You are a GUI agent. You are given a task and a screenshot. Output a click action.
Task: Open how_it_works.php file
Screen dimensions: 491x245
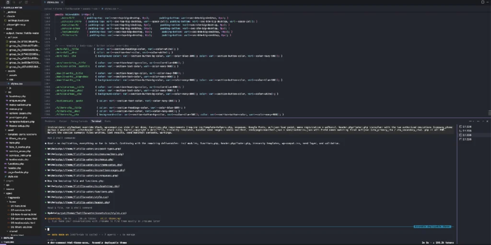[20, 147]
